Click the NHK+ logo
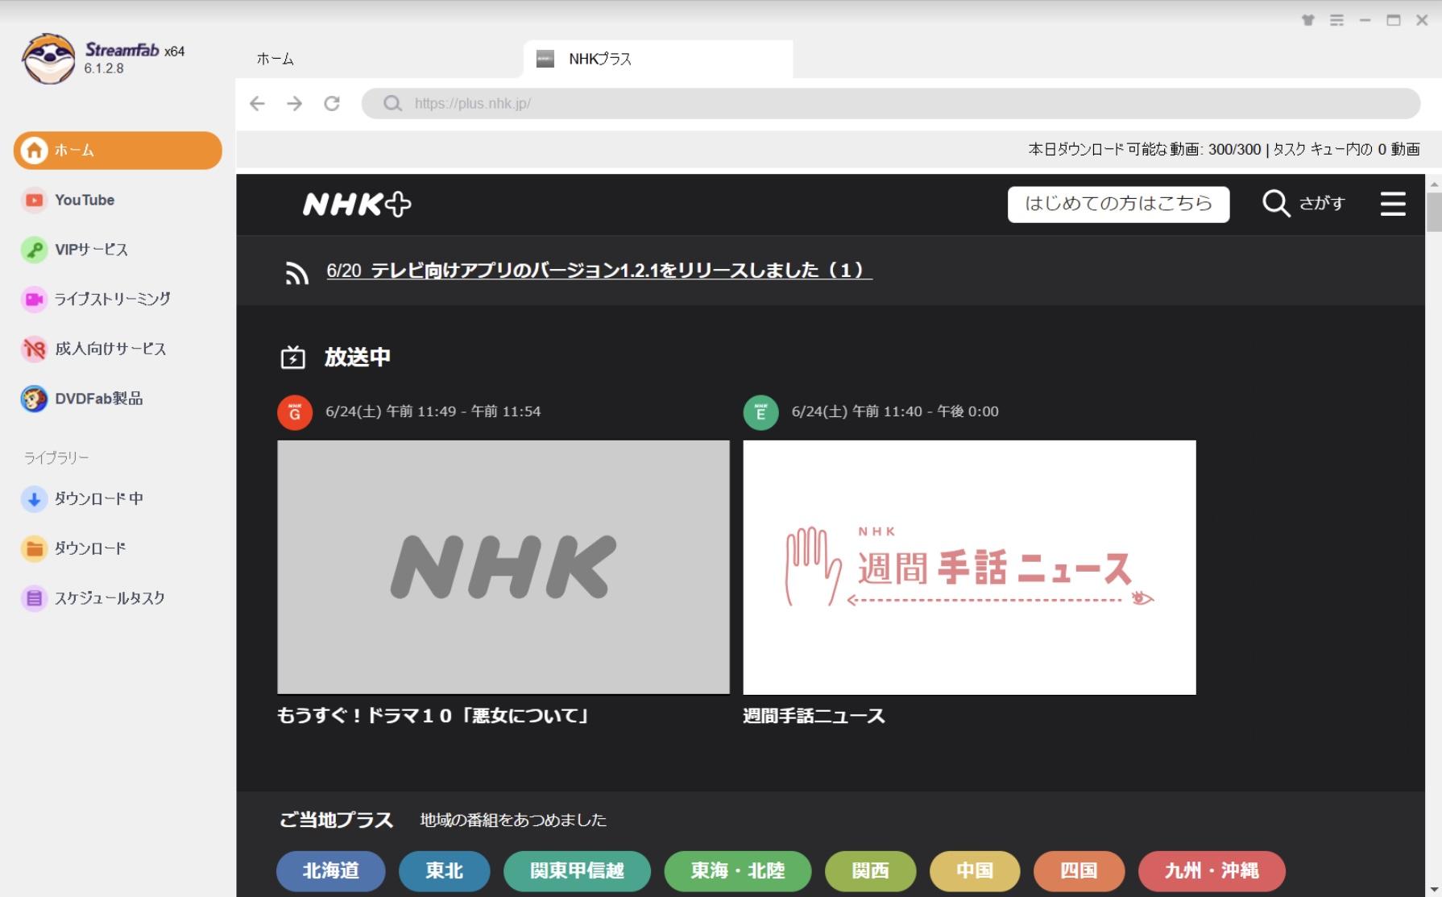Image resolution: width=1442 pixels, height=897 pixels. click(357, 205)
